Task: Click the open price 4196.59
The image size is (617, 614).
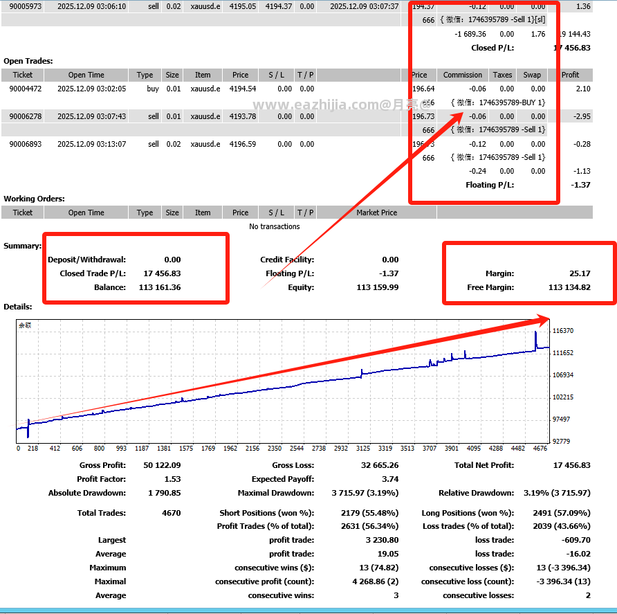Action: [242, 144]
